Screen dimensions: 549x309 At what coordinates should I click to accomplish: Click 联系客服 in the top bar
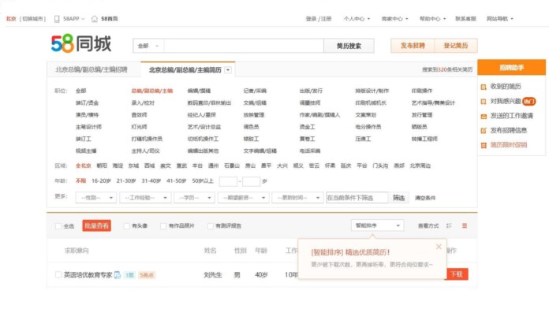465,19
